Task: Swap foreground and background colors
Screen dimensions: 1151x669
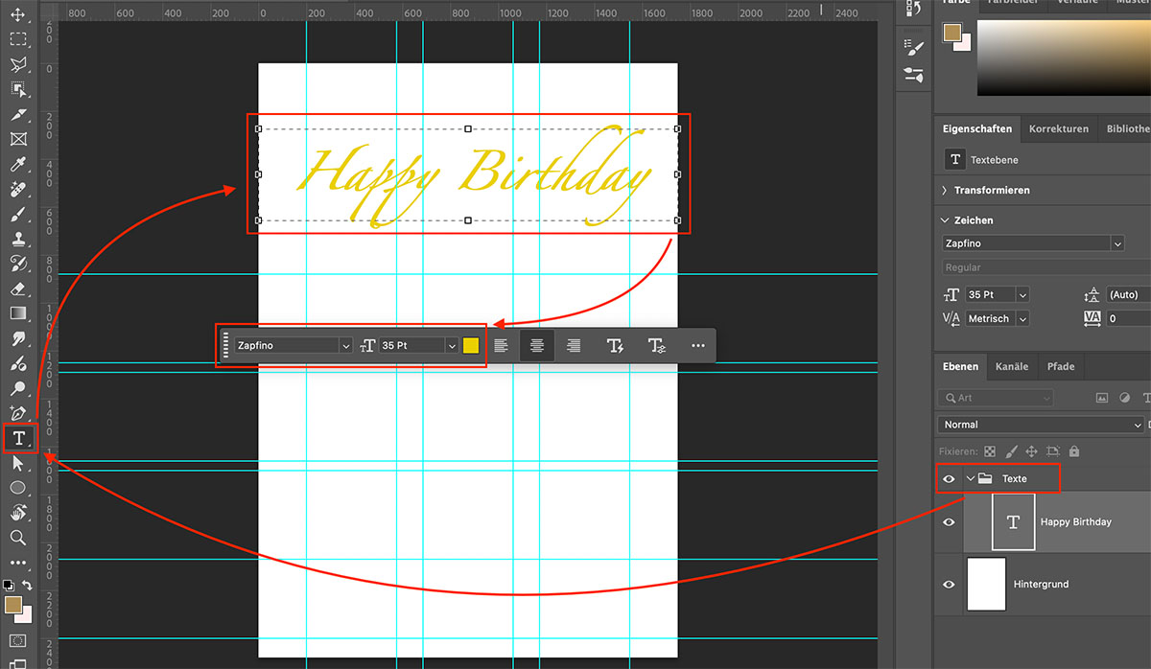Action: coord(28,585)
